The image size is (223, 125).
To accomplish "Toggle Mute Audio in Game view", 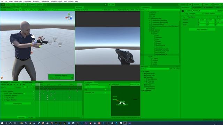I will pyautogui.click(x=134, y=10).
